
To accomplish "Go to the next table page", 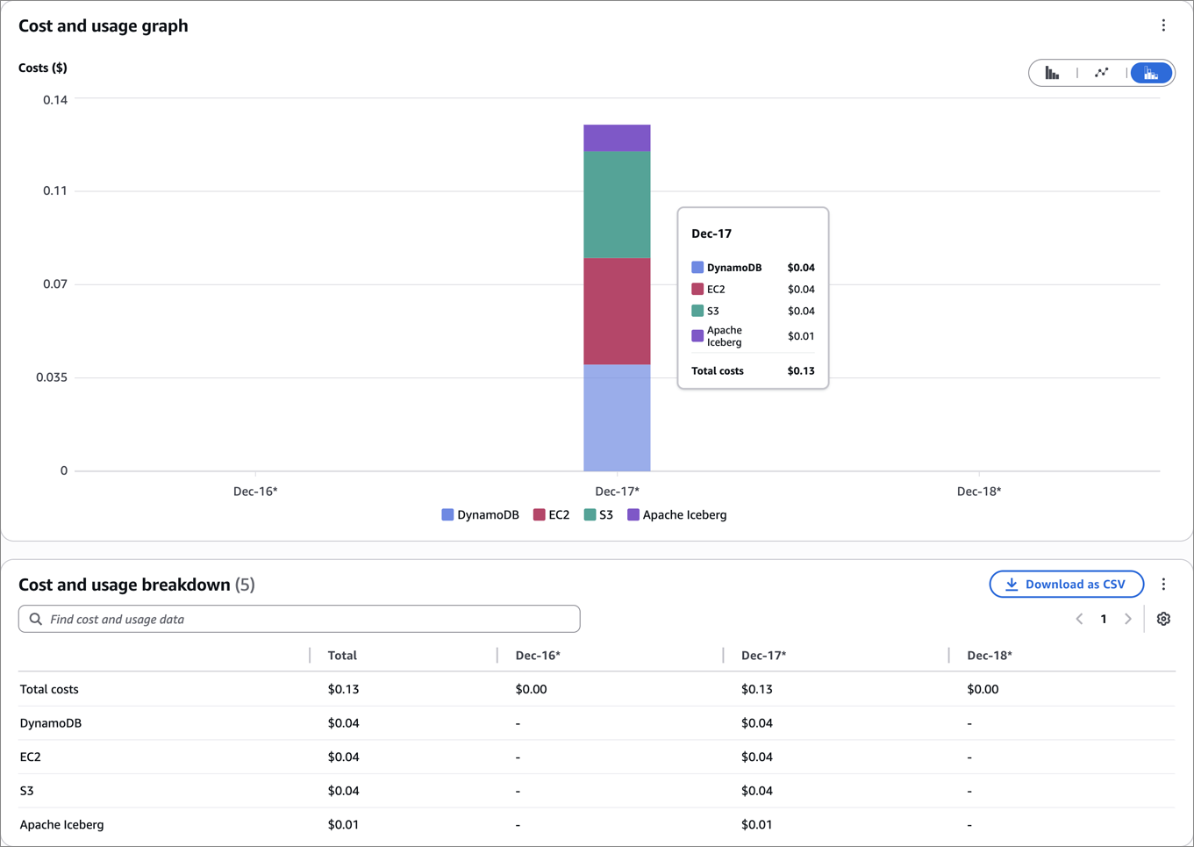I will (1128, 619).
